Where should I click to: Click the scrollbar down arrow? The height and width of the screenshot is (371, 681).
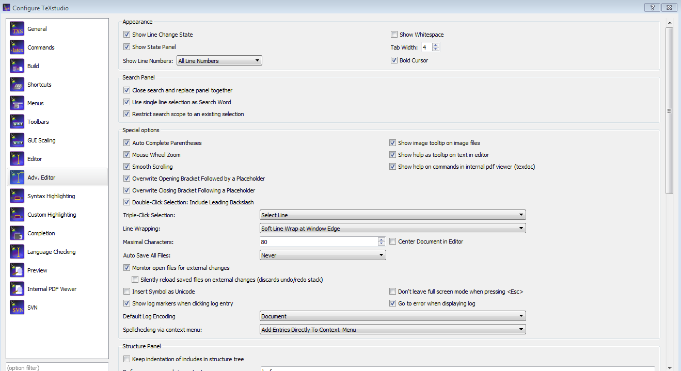(669, 367)
